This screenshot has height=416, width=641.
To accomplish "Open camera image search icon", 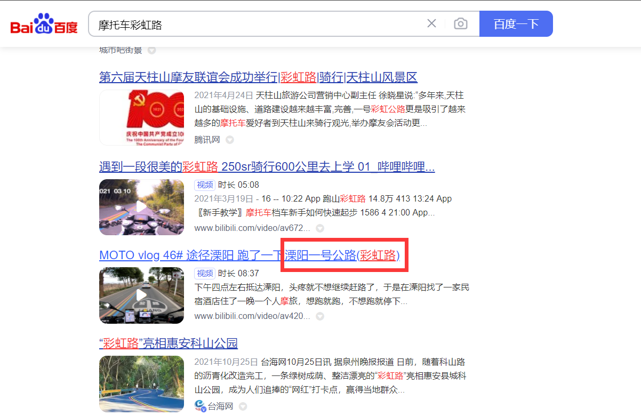I will click(461, 23).
